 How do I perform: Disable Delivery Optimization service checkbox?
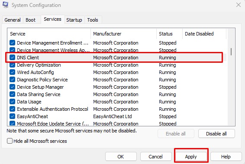pos(12,65)
